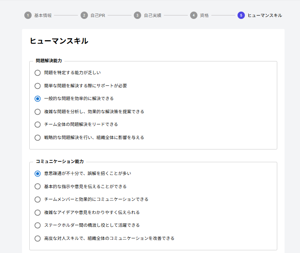Click step 4 circle icon for 資格
The image size is (300, 253).
[x=194, y=15]
